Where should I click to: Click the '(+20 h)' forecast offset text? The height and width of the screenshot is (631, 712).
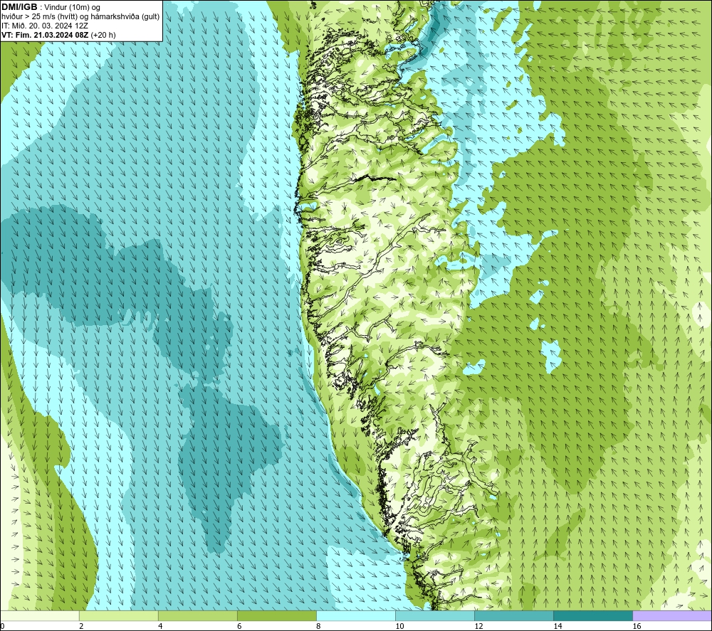coord(103,35)
